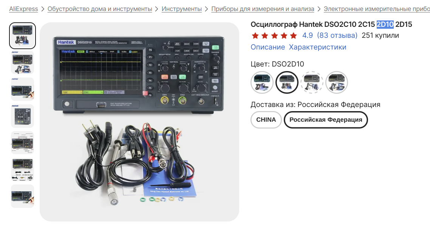Open Приборы для измерения и анализа breadcrumb
Image resolution: width=430 pixels, height=237 pixels.
pyautogui.click(x=263, y=9)
